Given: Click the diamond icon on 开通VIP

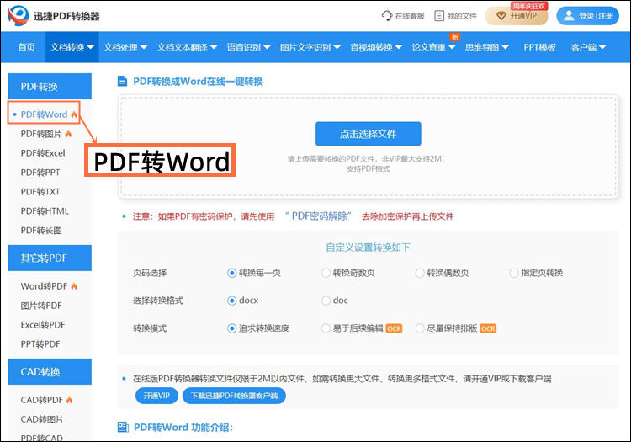Looking at the screenshot, I should tap(501, 16).
